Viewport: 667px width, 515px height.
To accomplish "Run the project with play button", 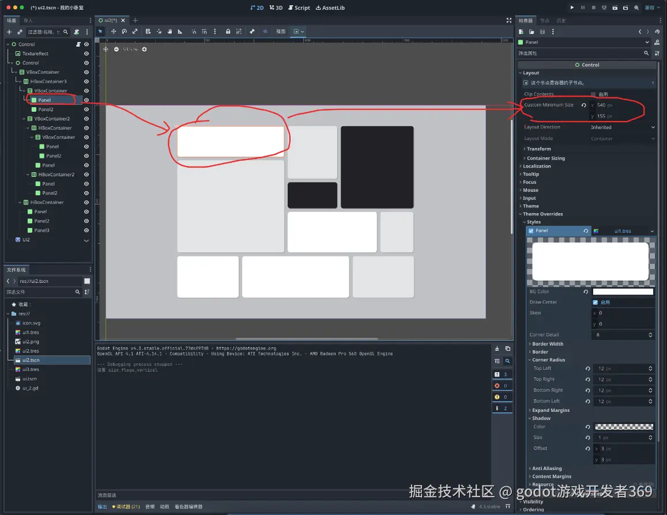I will click(572, 7).
